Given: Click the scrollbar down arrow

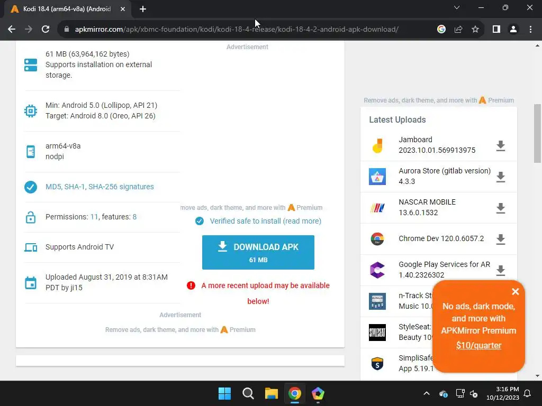Looking at the screenshot, I should [x=537, y=376].
